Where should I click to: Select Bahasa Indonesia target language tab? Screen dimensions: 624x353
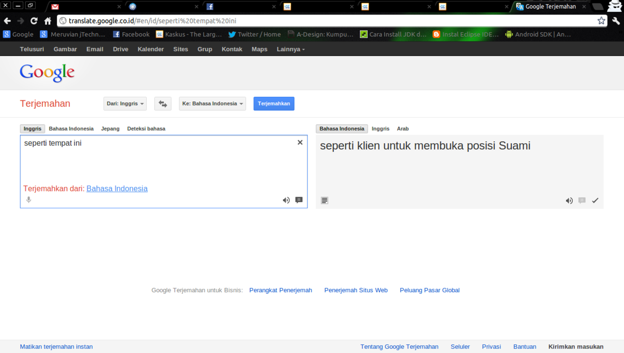[342, 129]
